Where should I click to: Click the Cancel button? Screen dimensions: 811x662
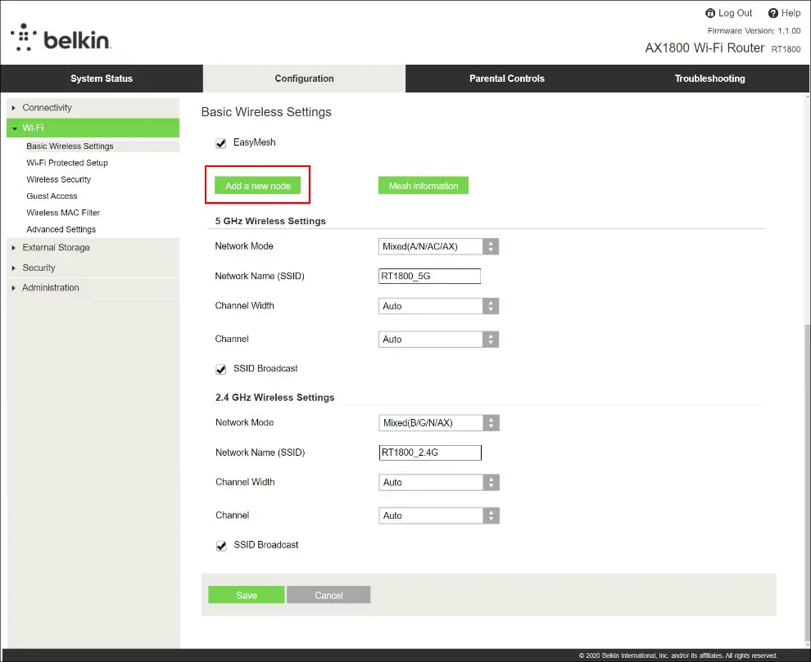click(328, 595)
